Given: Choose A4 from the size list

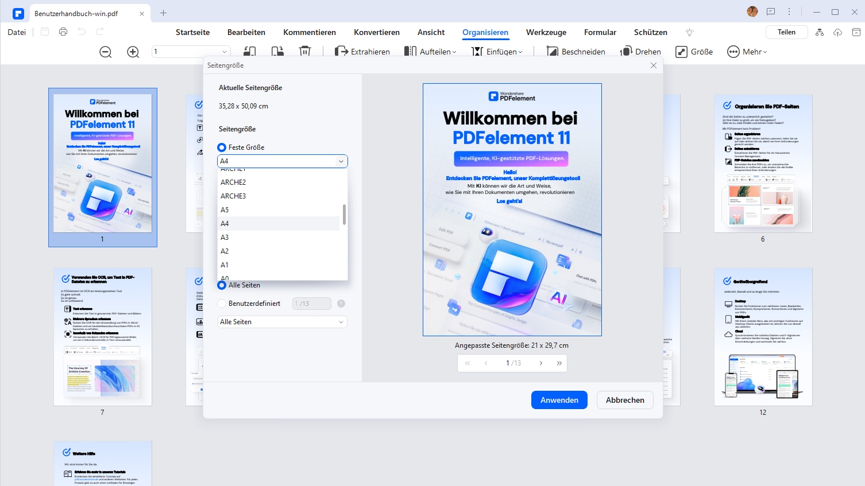Looking at the screenshot, I should [x=279, y=224].
